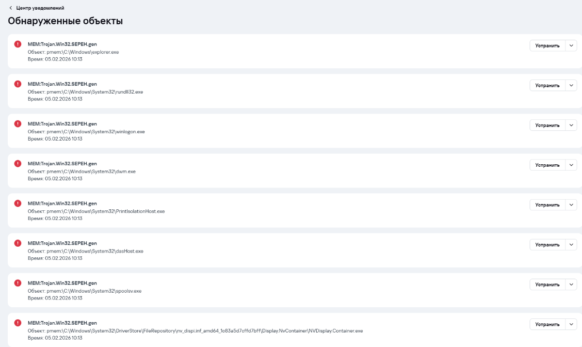Image resolution: width=582 pixels, height=347 pixels.
Task: Click the red alert icon for explorer.exe
Action: click(x=18, y=44)
